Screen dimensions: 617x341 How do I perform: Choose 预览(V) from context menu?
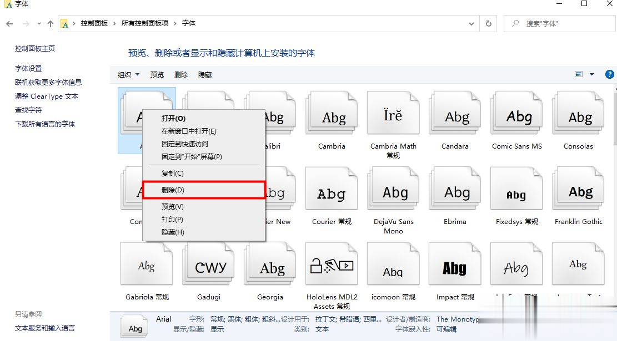[x=203, y=207]
